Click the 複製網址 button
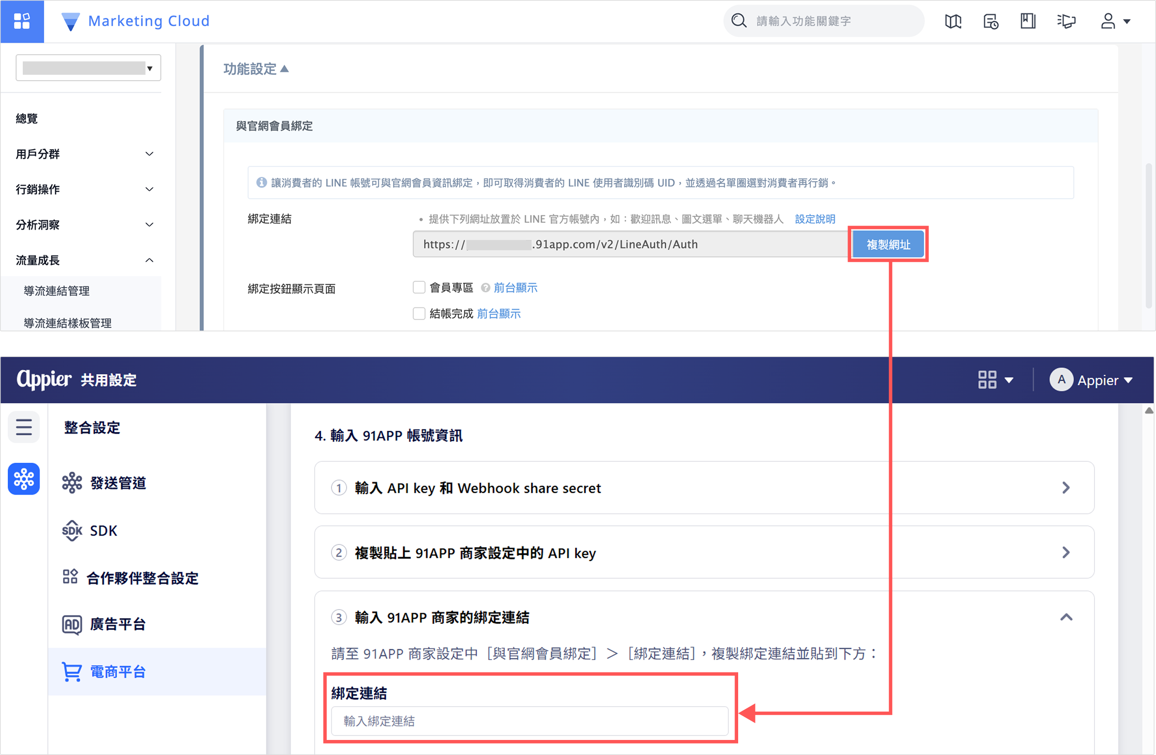This screenshot has height=755, width=1156. tap(888, 244)
